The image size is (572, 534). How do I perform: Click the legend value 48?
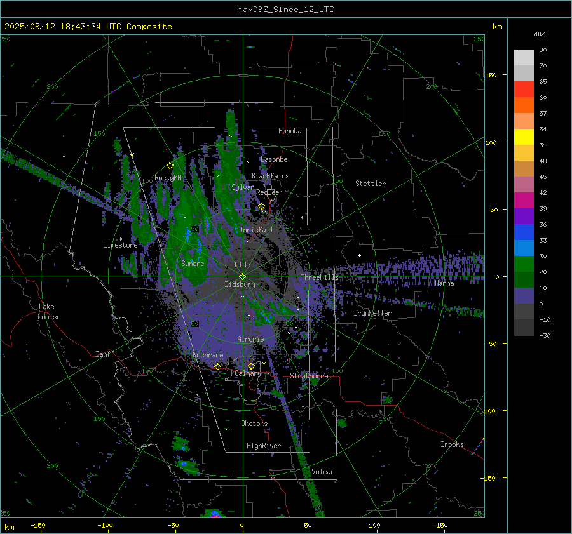coord(543,161)
